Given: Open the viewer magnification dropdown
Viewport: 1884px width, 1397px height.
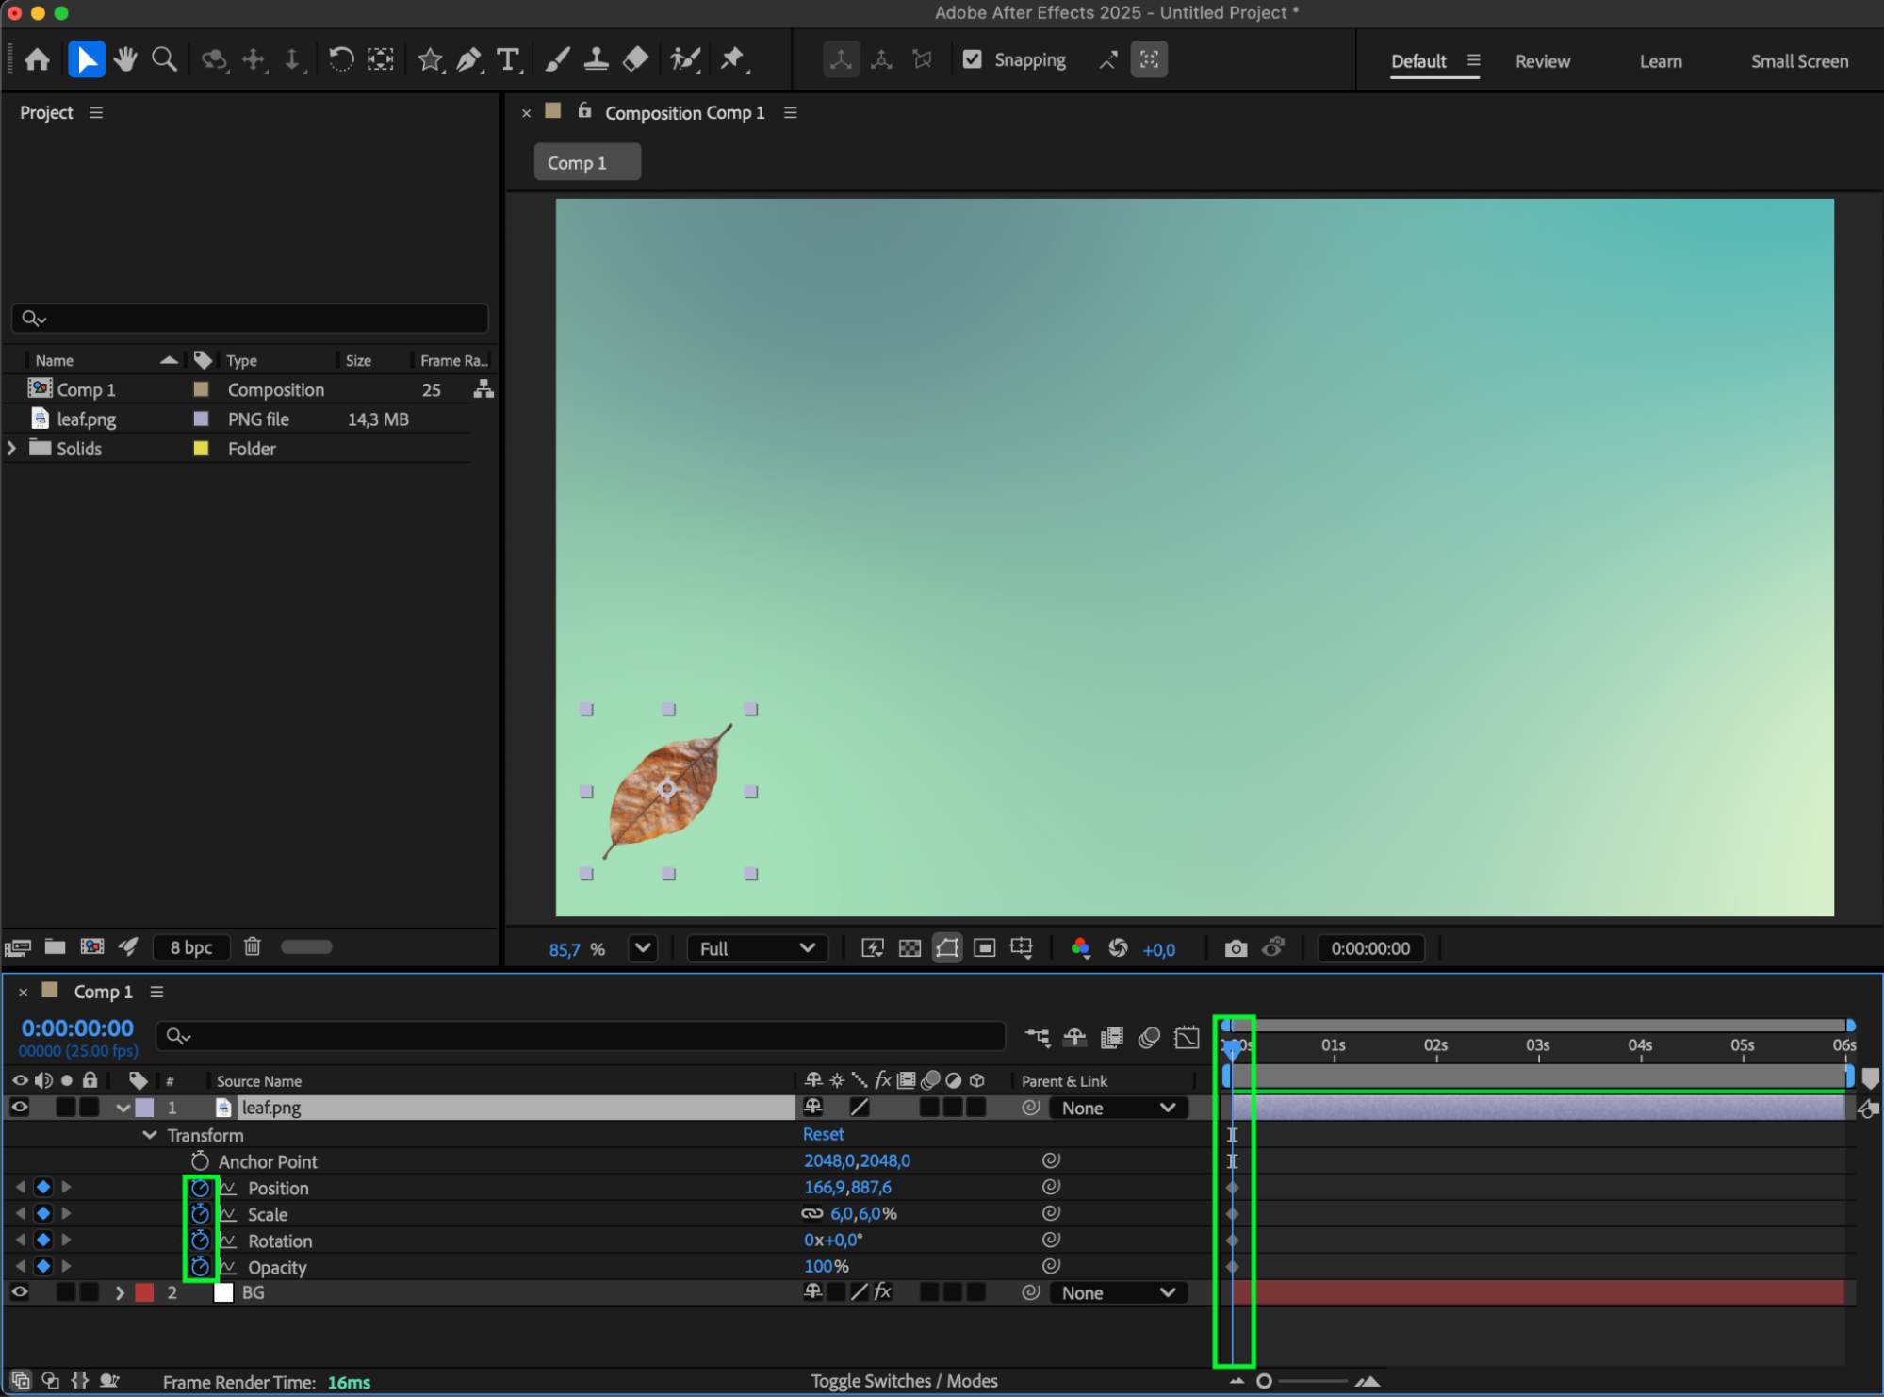Looking at the screenshot, I should 643,948.
